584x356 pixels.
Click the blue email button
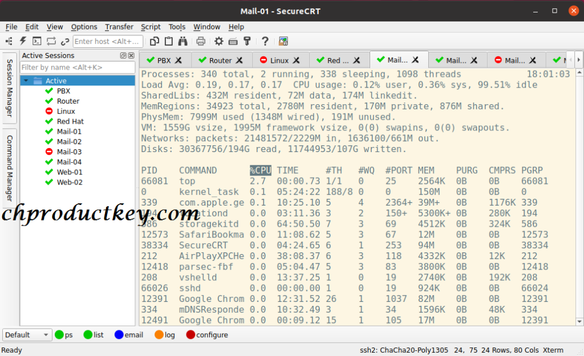129,335
